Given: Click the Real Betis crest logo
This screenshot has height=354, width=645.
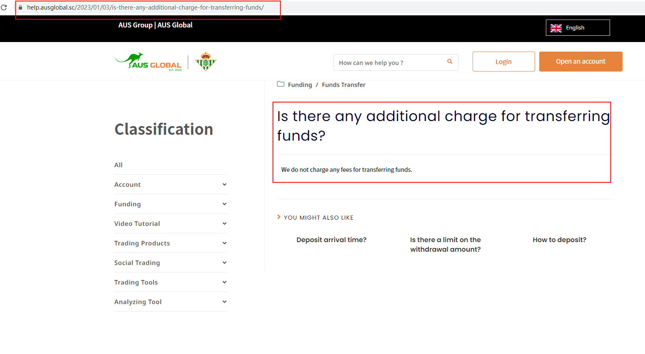Looking at the screenshot, I should coord(206,62).
